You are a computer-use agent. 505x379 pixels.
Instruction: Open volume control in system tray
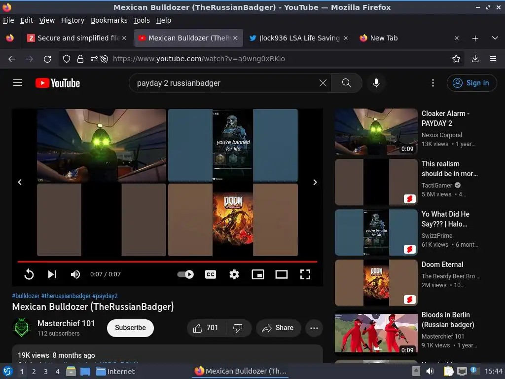[430, 371]
